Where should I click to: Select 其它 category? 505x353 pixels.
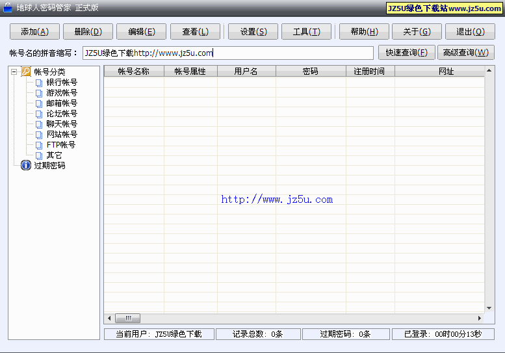click(x=54, y=155)
